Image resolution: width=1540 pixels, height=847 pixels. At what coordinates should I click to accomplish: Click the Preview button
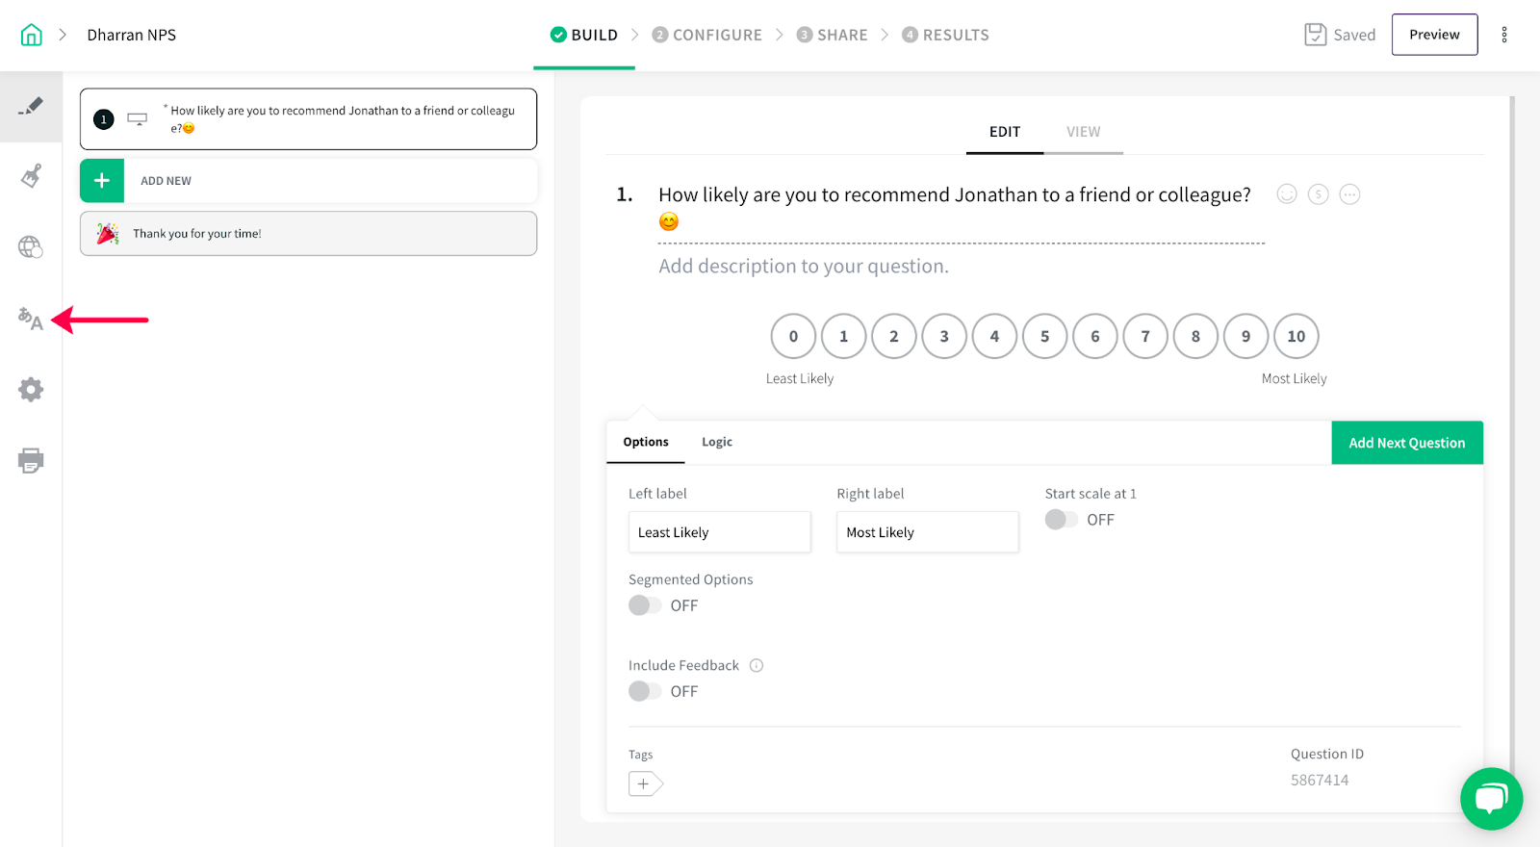click(1434, 35)
